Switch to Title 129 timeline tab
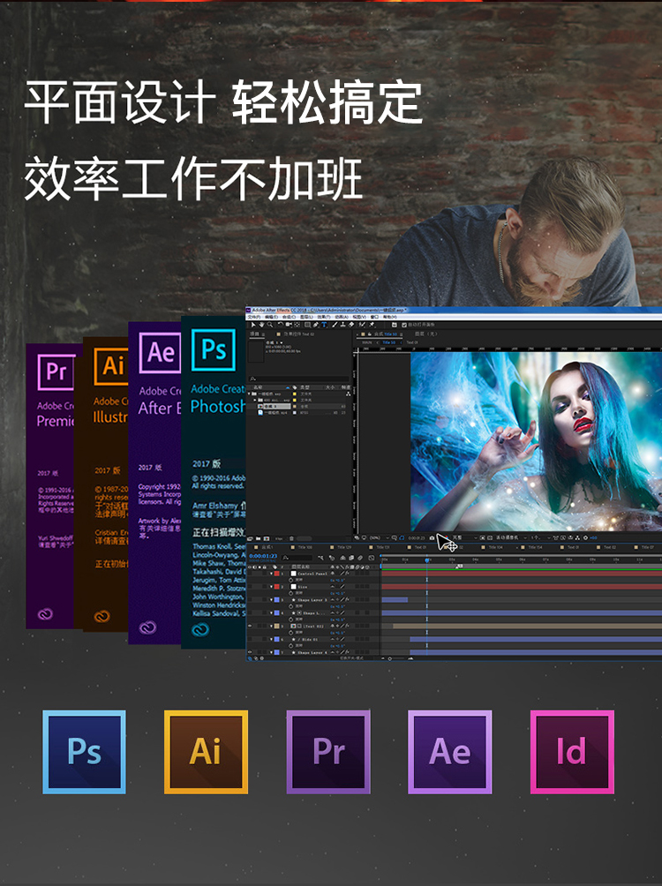Screen dimensions: 662x886 343,547
